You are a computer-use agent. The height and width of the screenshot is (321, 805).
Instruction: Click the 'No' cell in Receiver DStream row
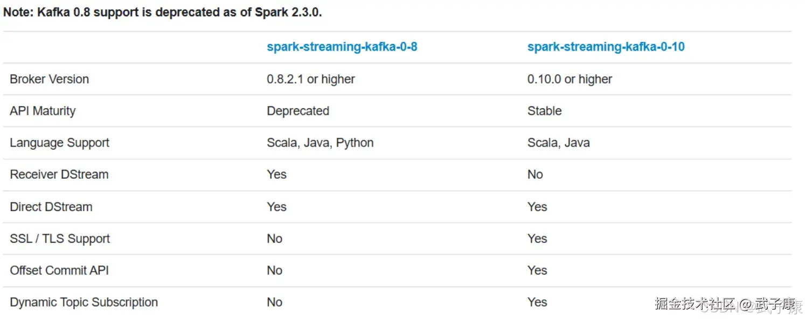tap(535, 175)
